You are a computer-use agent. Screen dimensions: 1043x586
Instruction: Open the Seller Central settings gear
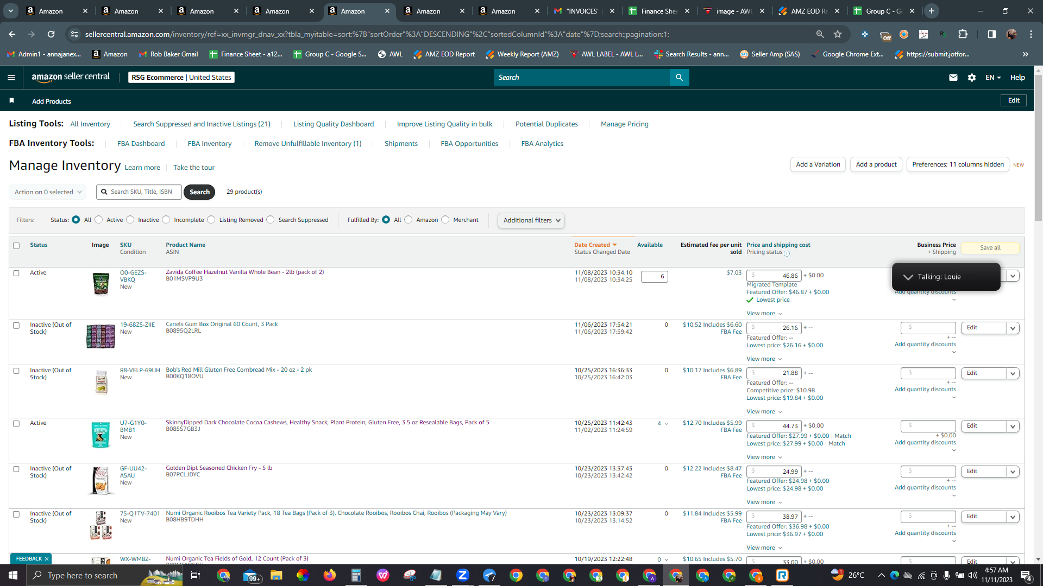coord(972,78)
